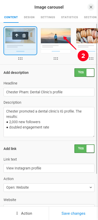Click drag handle under mountain slide
Viewport: 98px width, 220px height.
point(56,59)
